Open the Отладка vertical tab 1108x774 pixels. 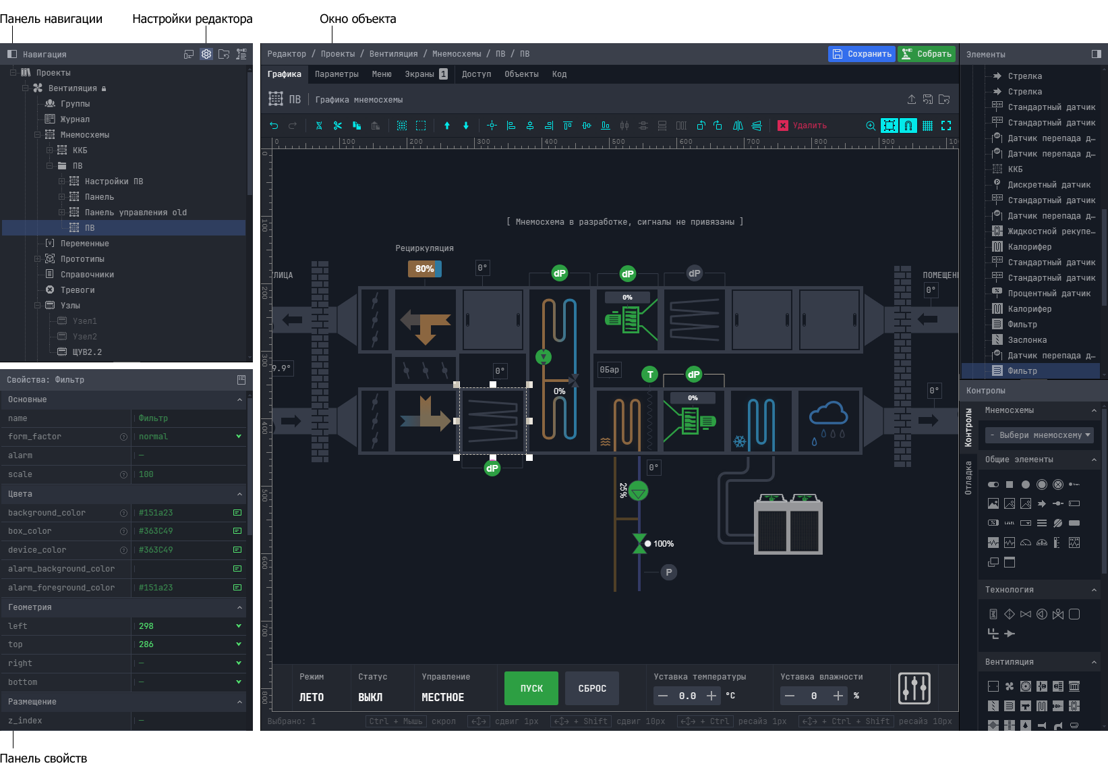968,478
